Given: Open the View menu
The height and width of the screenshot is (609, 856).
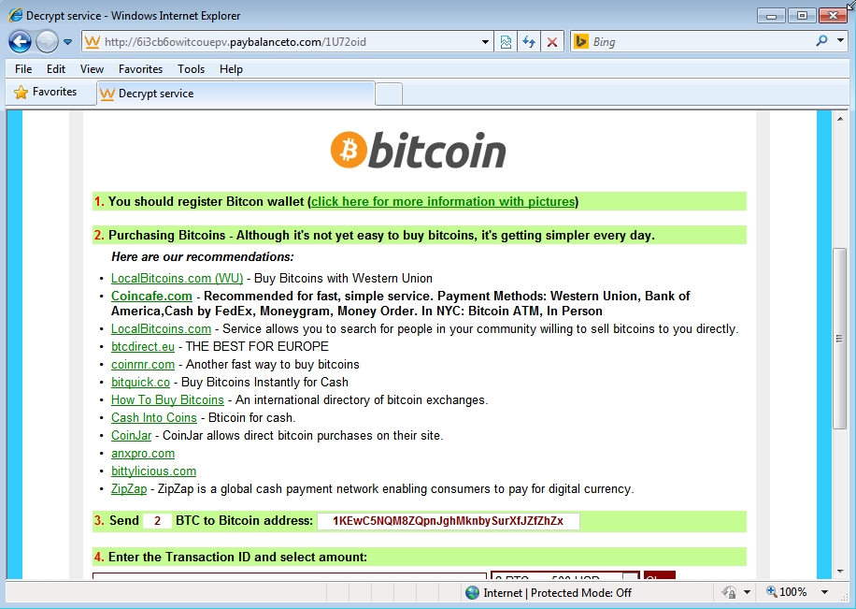Looking at the screenshot, I should pyautogui.click(x=92, y=69).
